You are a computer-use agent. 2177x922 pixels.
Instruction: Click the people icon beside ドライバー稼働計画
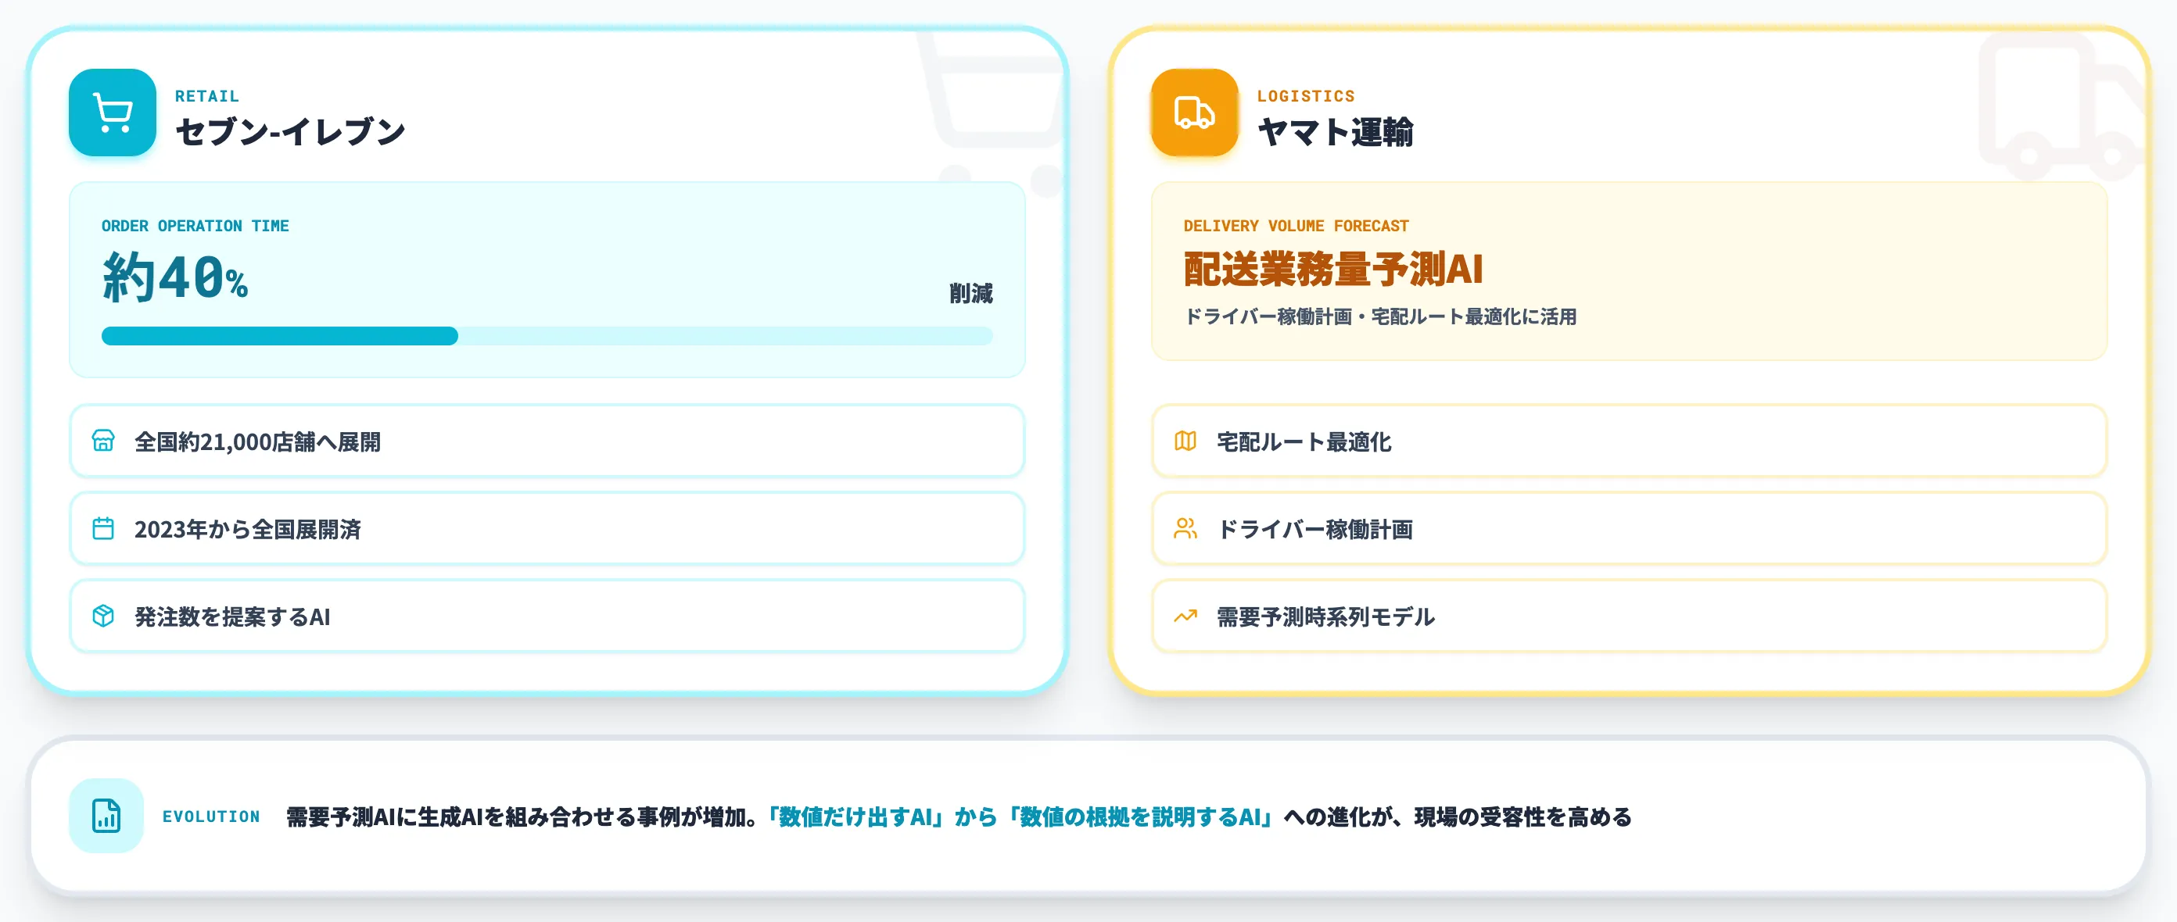click(1185, 528)
